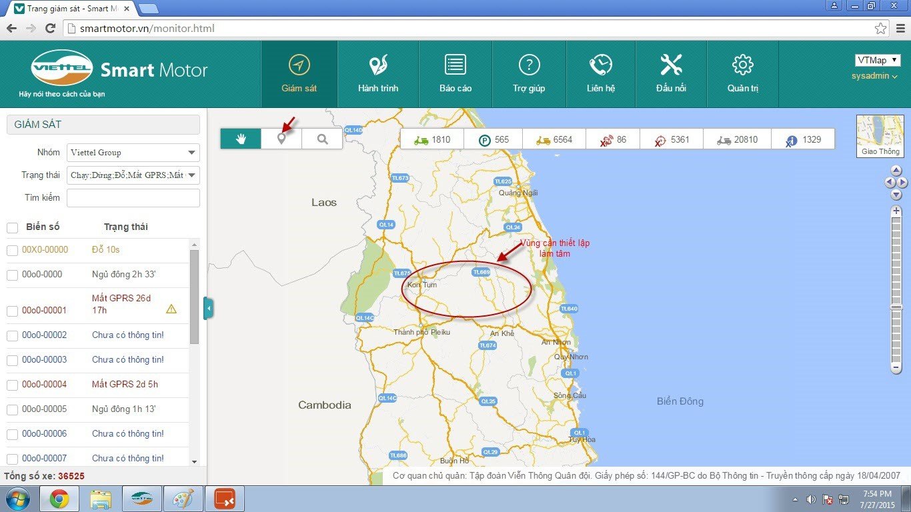Zoom in with the map plus button

896,211
